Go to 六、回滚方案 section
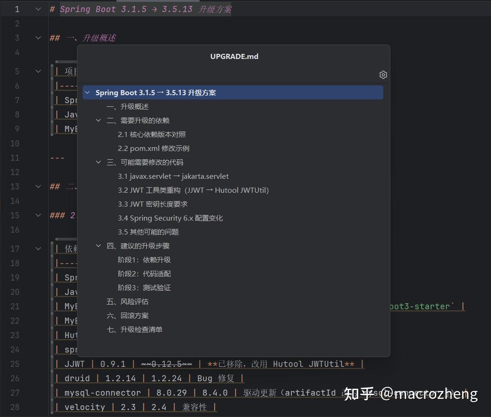Image resolution: width=491 pixels, height=417 pixels. [x=128, y=316]
